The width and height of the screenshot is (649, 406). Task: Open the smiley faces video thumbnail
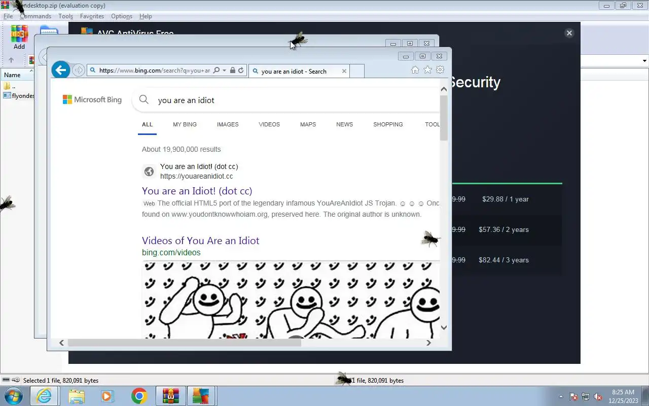(291, 299)
